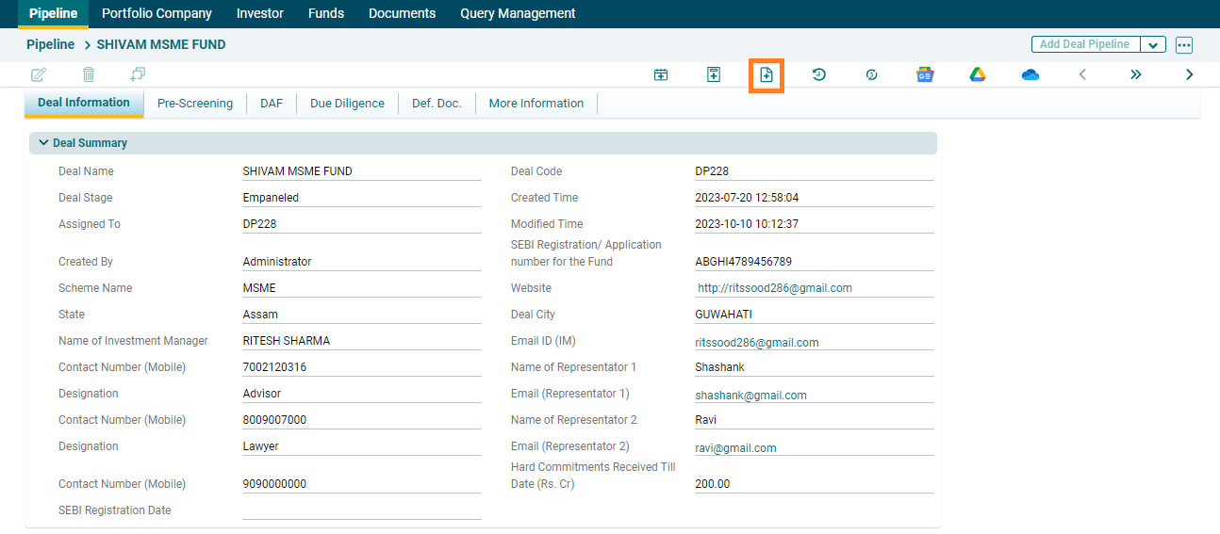Image resolution: width=1220 pixels, height=534 pixels.
Task: Click the SEBI Registration Date field
Action: (x=361, y=510)
